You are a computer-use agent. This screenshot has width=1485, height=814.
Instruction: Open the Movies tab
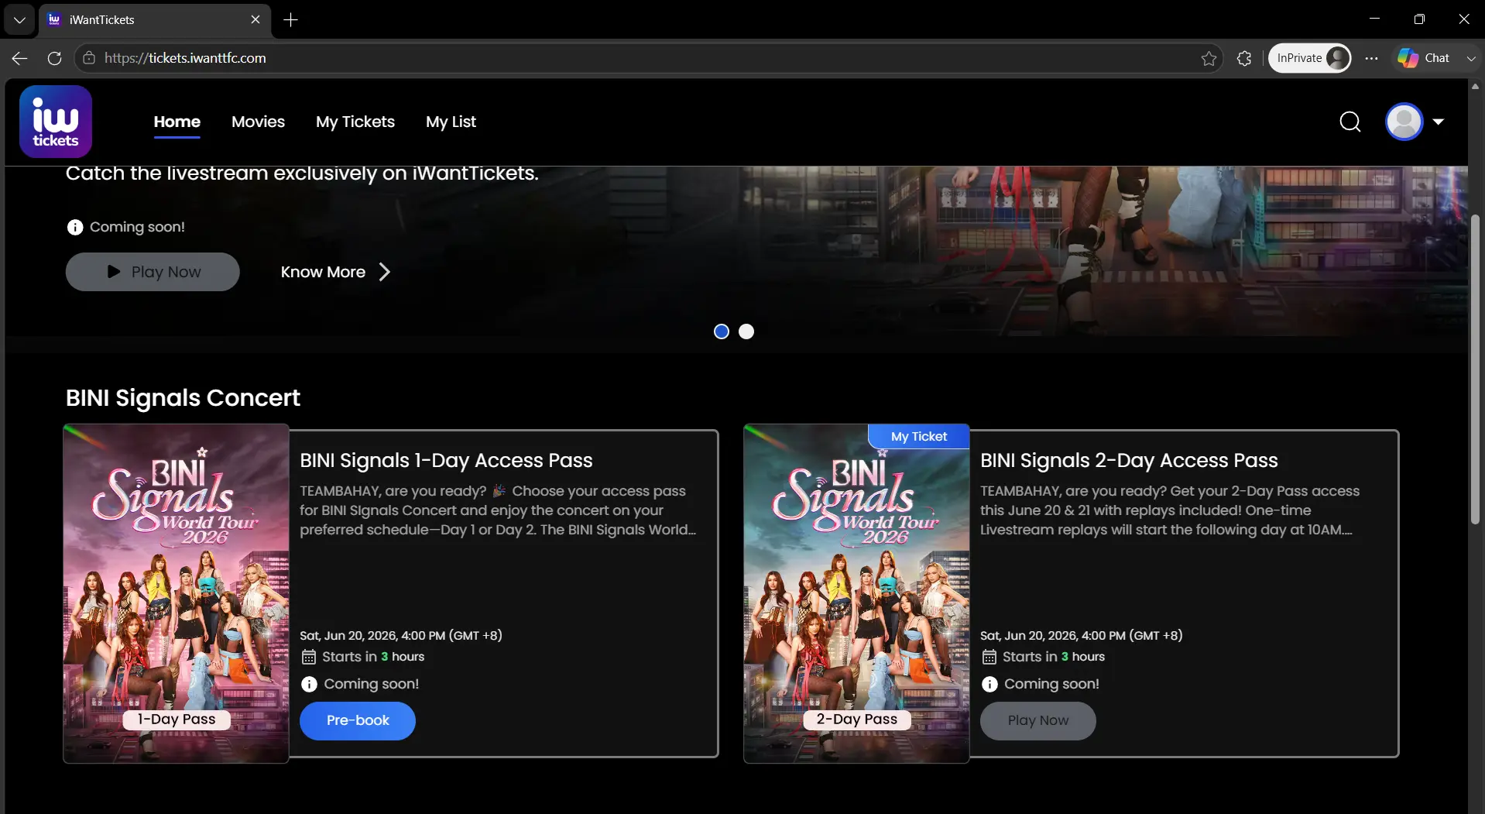coord(258,122)
